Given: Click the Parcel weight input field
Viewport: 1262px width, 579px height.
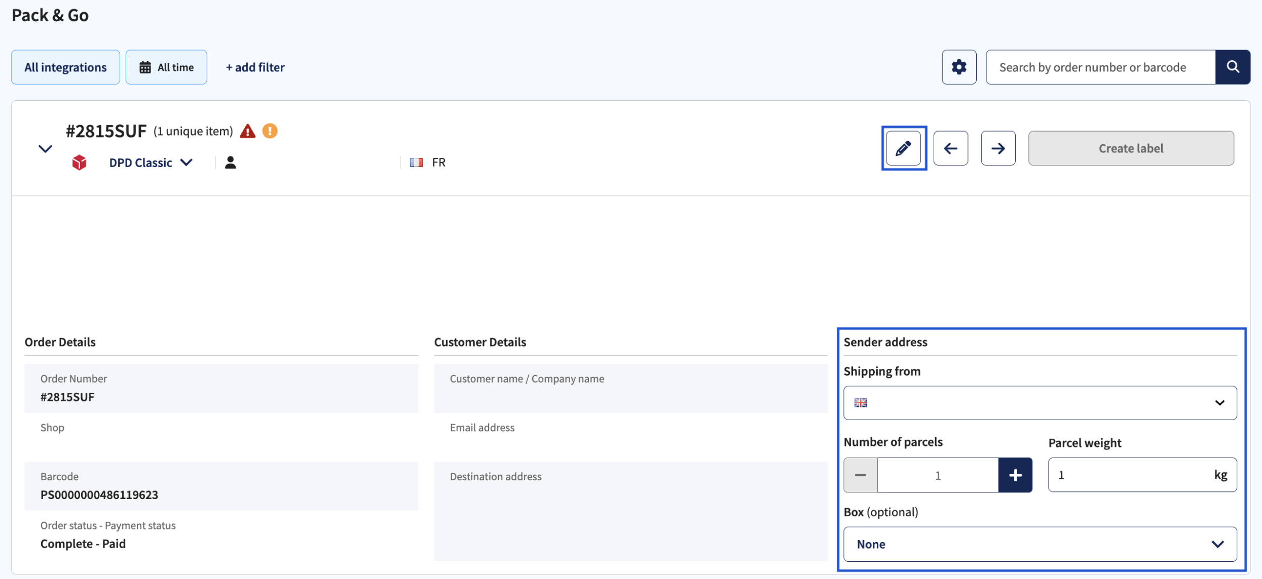Looking at the screenshot, I should coord(1142,475).
